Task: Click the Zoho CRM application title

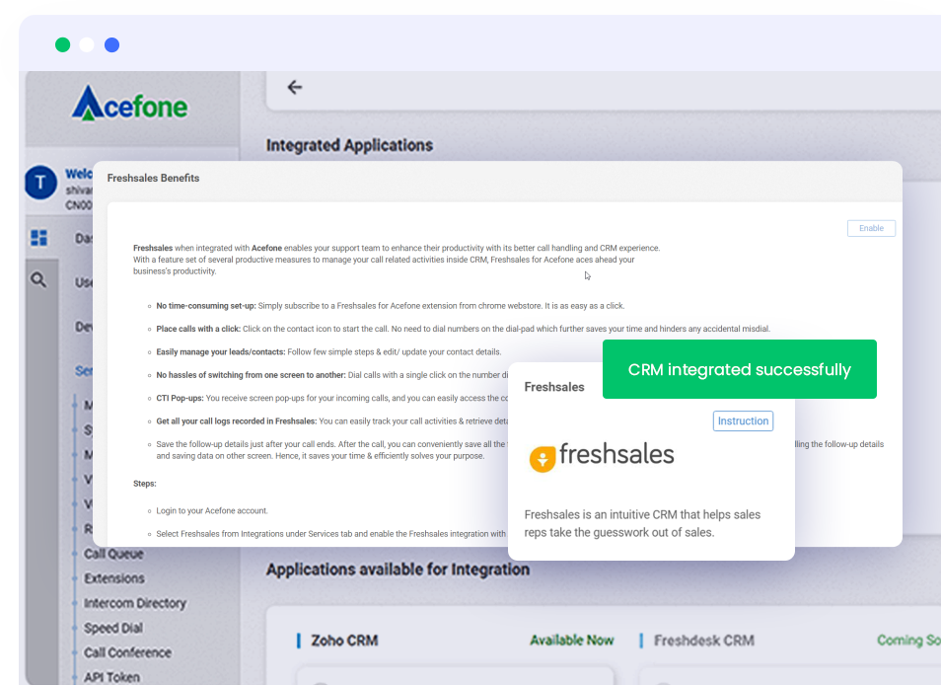Action: pyautogui.click(x=344, y=641)
